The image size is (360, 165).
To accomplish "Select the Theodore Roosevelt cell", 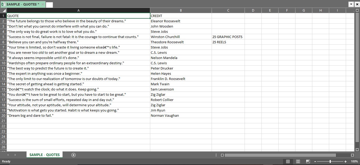I will click(x=181, y=42).
